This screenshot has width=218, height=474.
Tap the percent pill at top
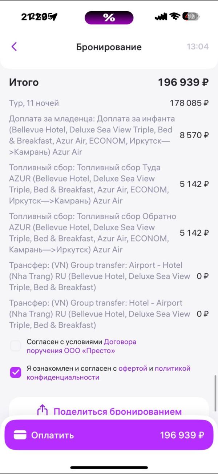click(109, 17)
